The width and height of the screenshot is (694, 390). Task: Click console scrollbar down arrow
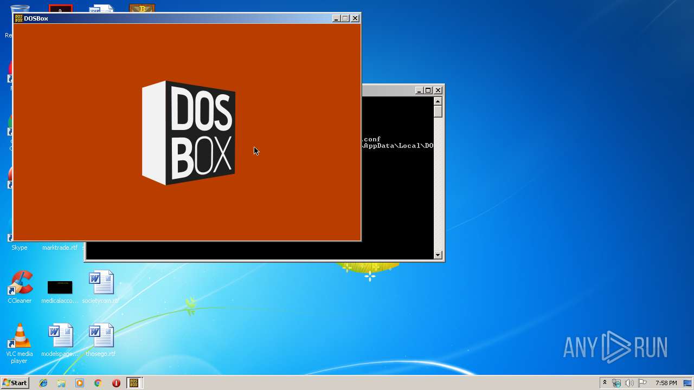tap(438, 255)
